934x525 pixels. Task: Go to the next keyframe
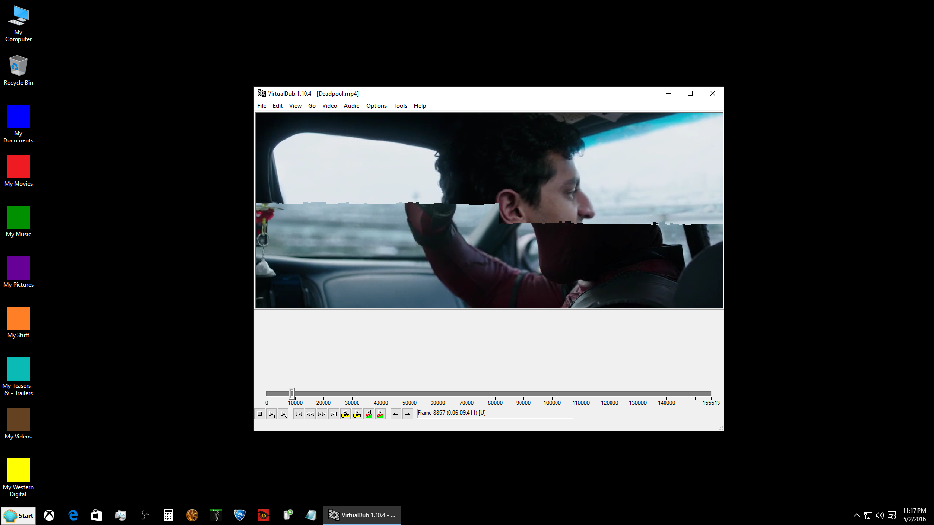click(357, 414)
